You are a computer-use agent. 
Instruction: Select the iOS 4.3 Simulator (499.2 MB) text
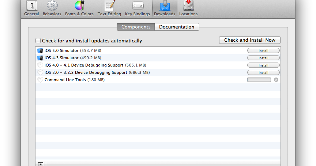coord(73,58)
